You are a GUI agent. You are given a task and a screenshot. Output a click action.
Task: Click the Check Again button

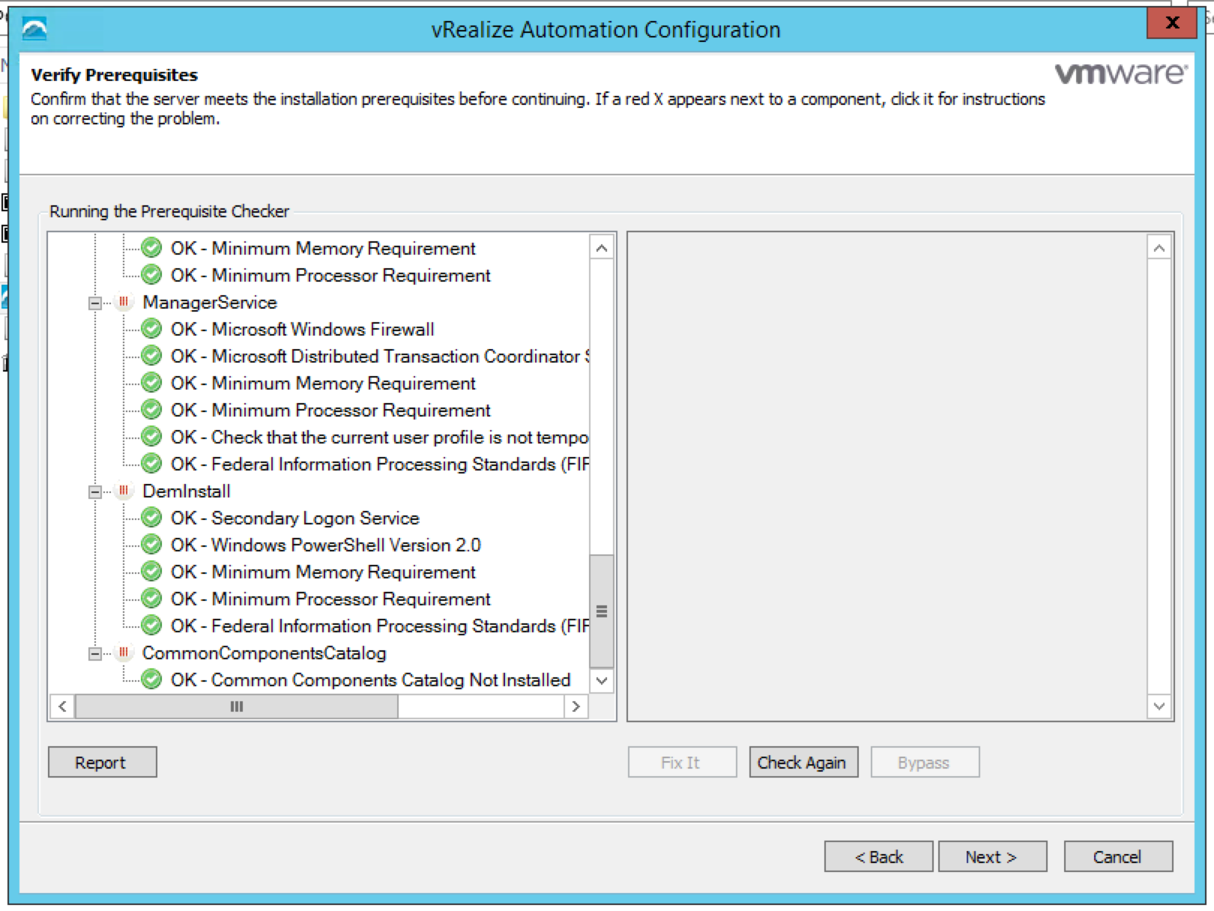803,762
